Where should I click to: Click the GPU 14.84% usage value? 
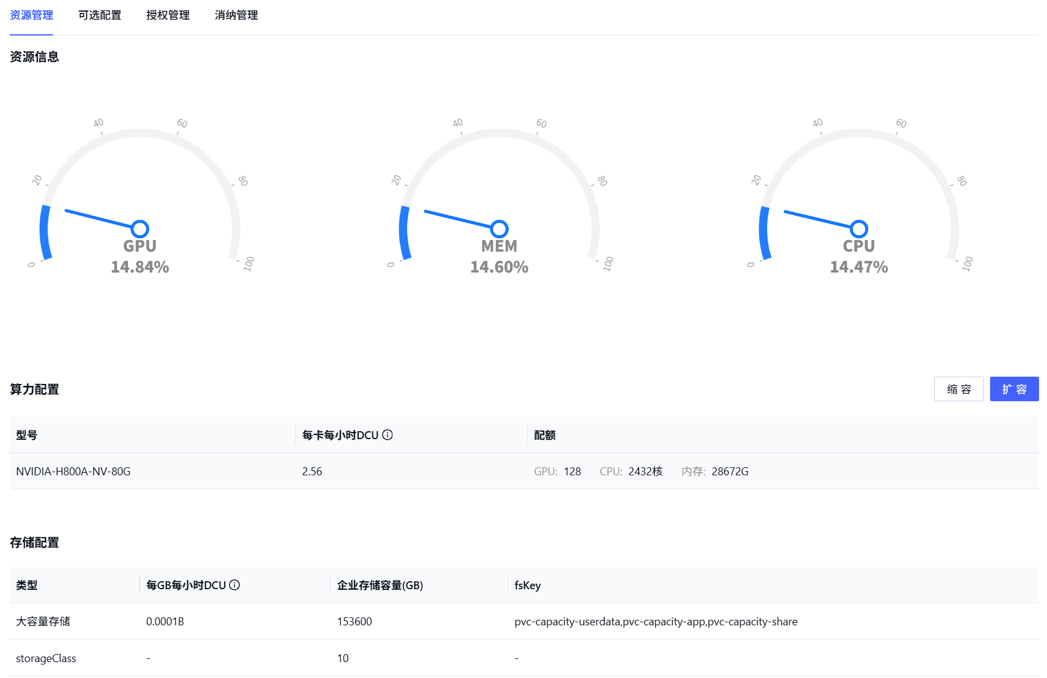coord(140,267)
